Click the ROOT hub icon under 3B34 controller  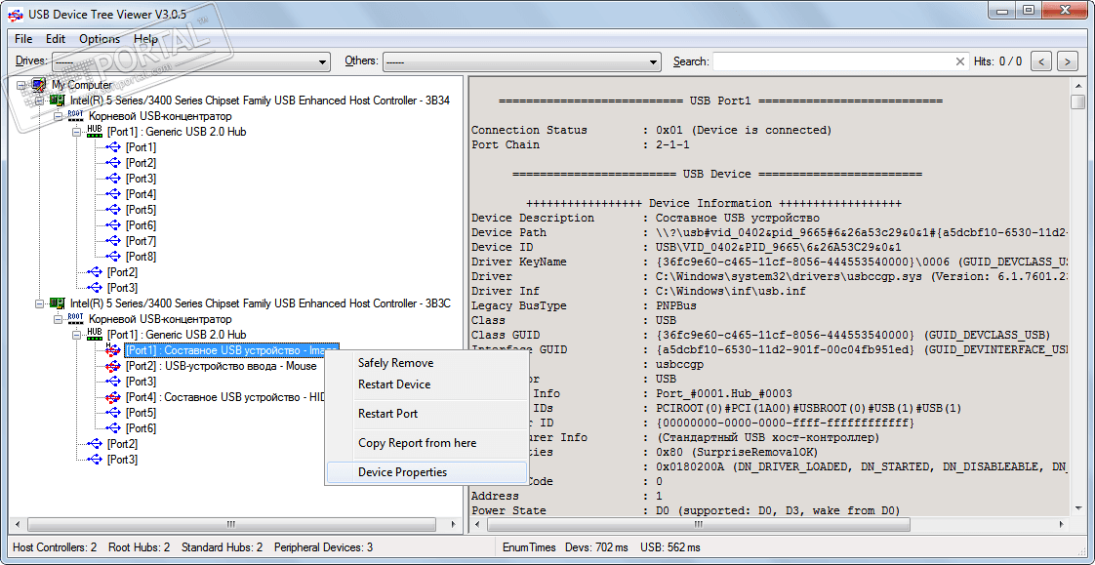click(x=76, y=116)
